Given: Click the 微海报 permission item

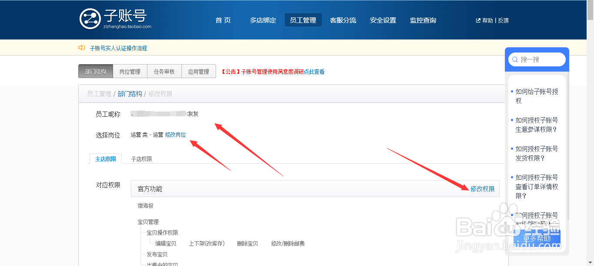Looking at the screenshot, I should [146, 206].
